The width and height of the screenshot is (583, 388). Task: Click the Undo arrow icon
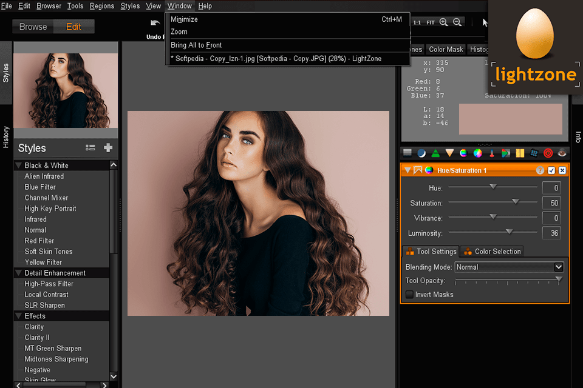point(155,23)
